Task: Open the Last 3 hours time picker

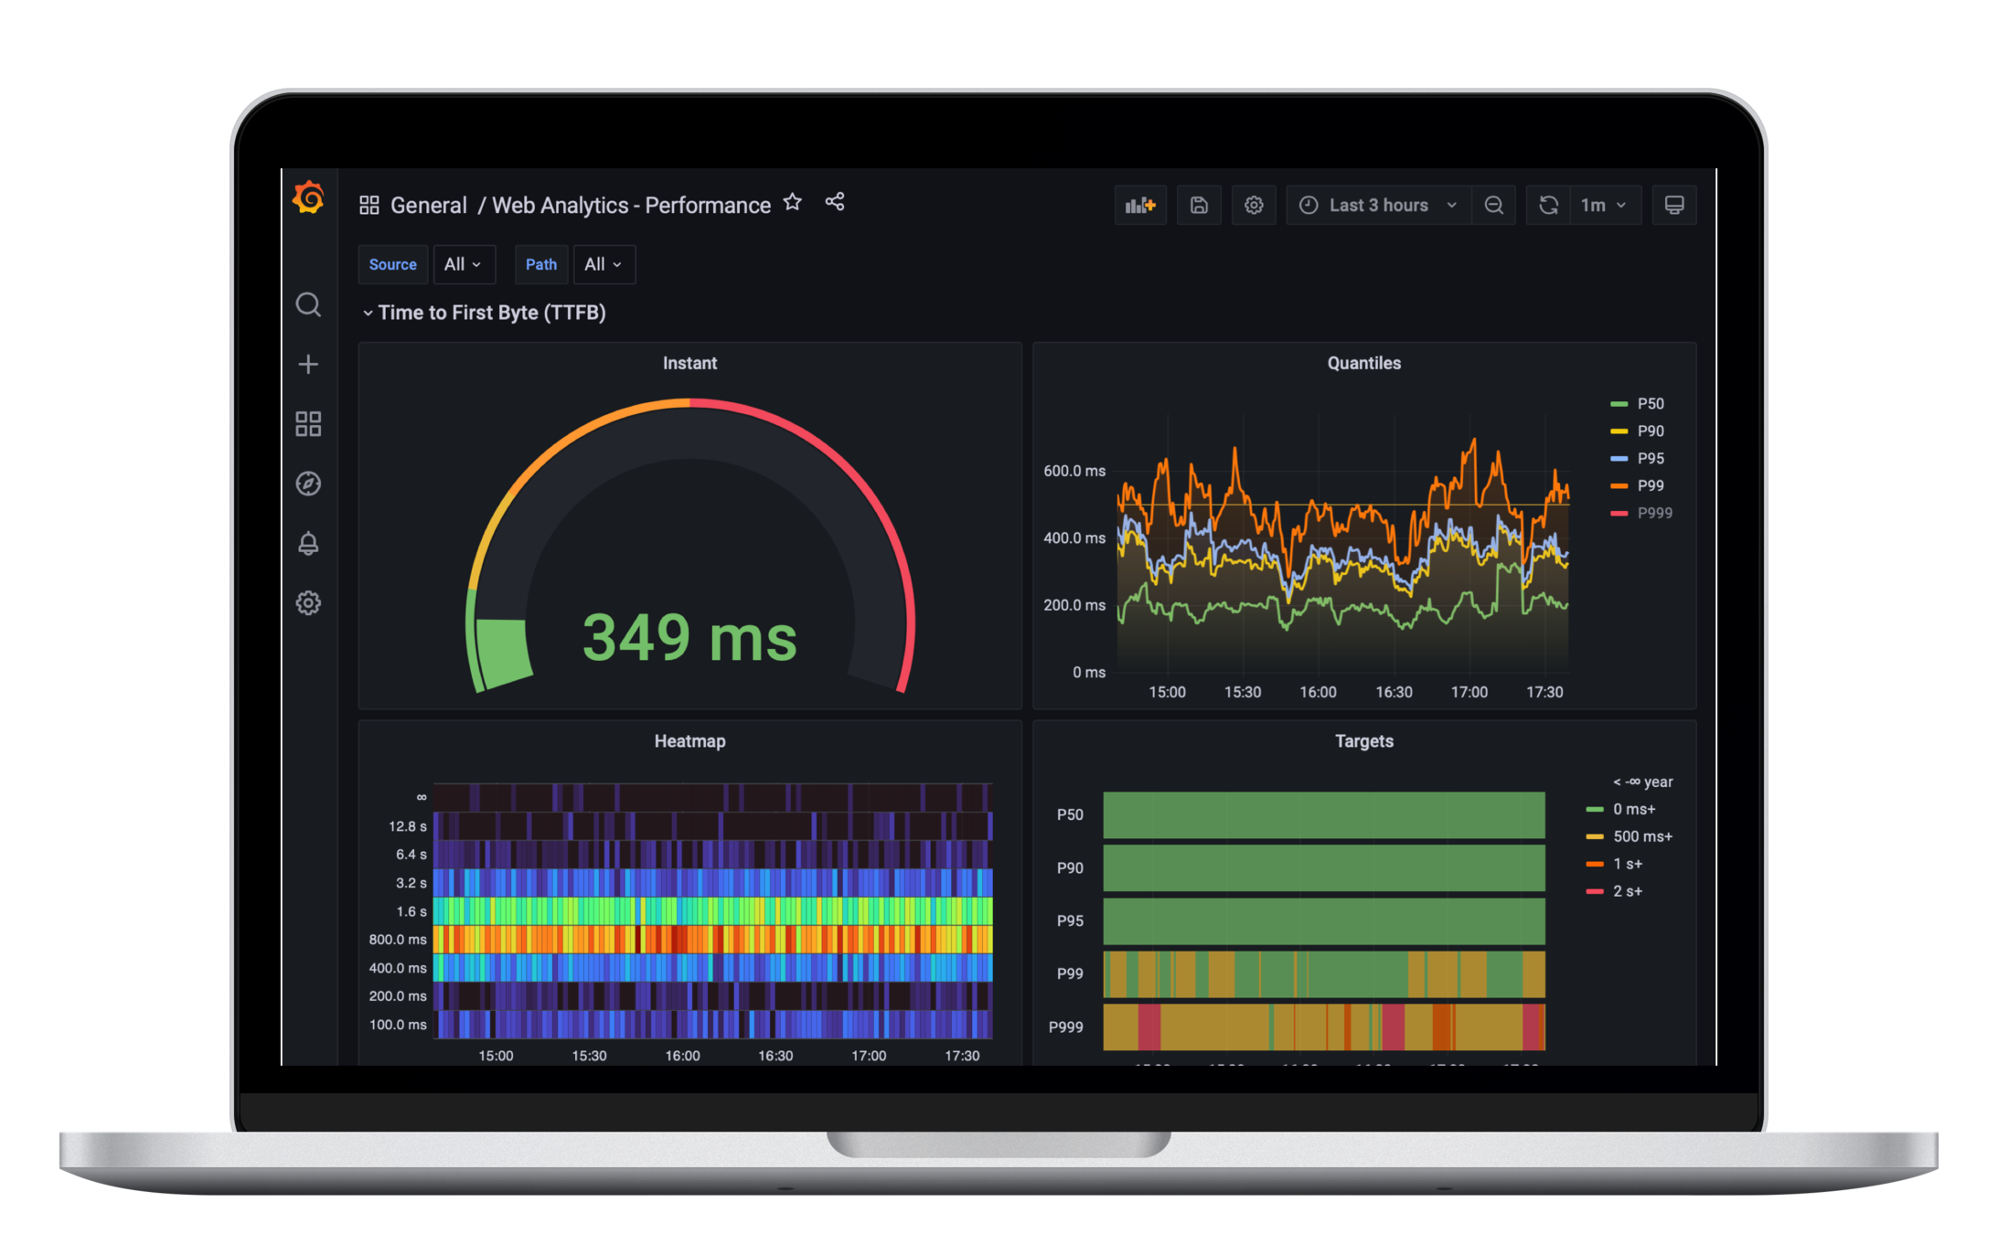Action: (1377, 206)
